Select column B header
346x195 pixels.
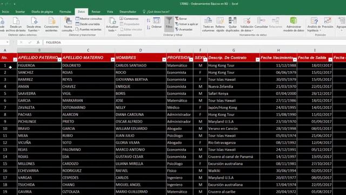point(39,50)
